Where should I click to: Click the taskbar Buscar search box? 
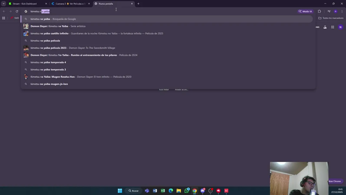click(134, 191)
